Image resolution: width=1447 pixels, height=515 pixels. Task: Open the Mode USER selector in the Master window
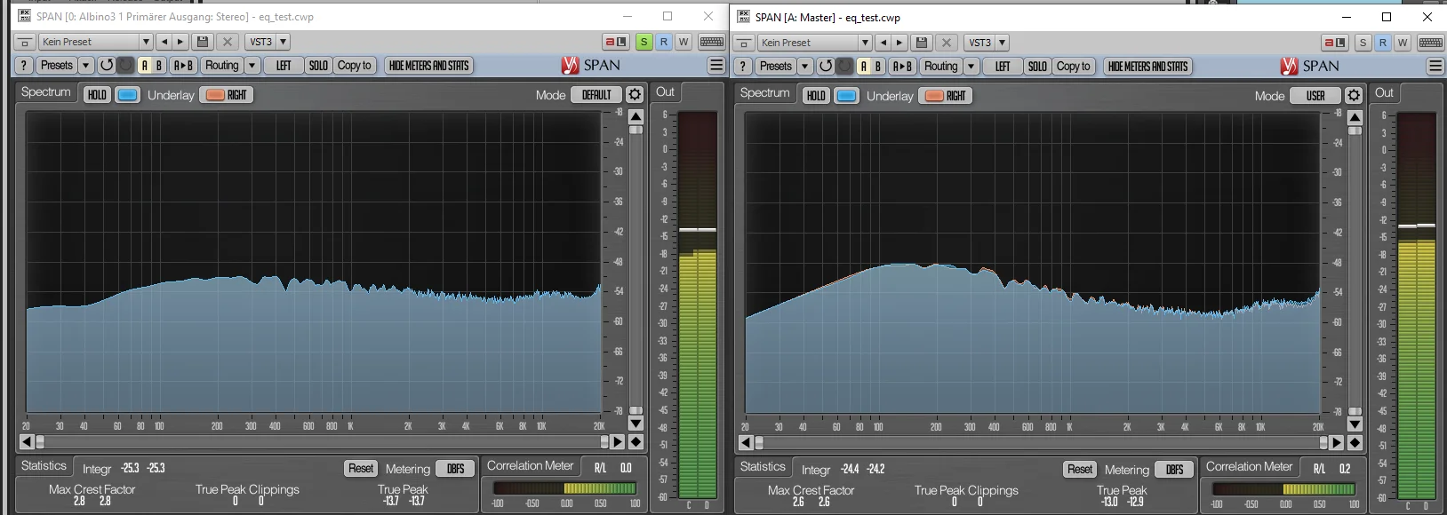pos(1315,96)
